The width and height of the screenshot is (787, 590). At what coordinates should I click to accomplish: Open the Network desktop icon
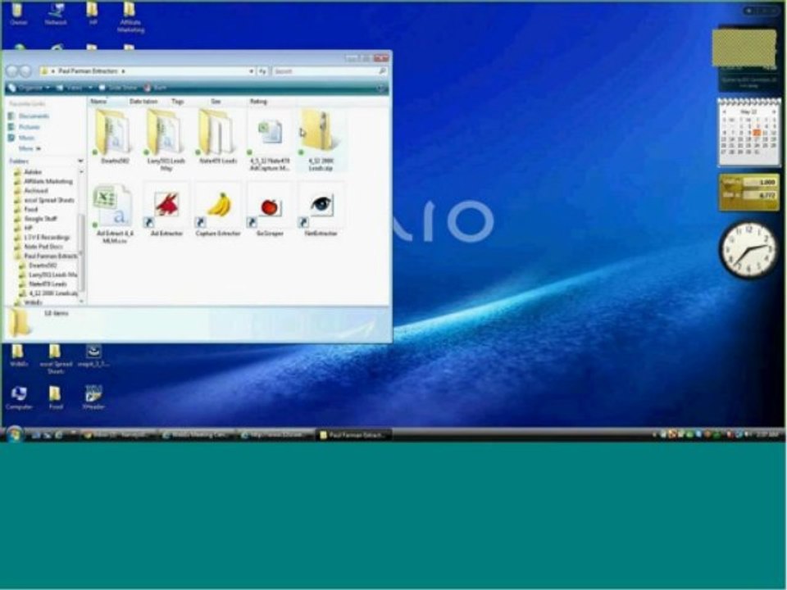point(56,14)
